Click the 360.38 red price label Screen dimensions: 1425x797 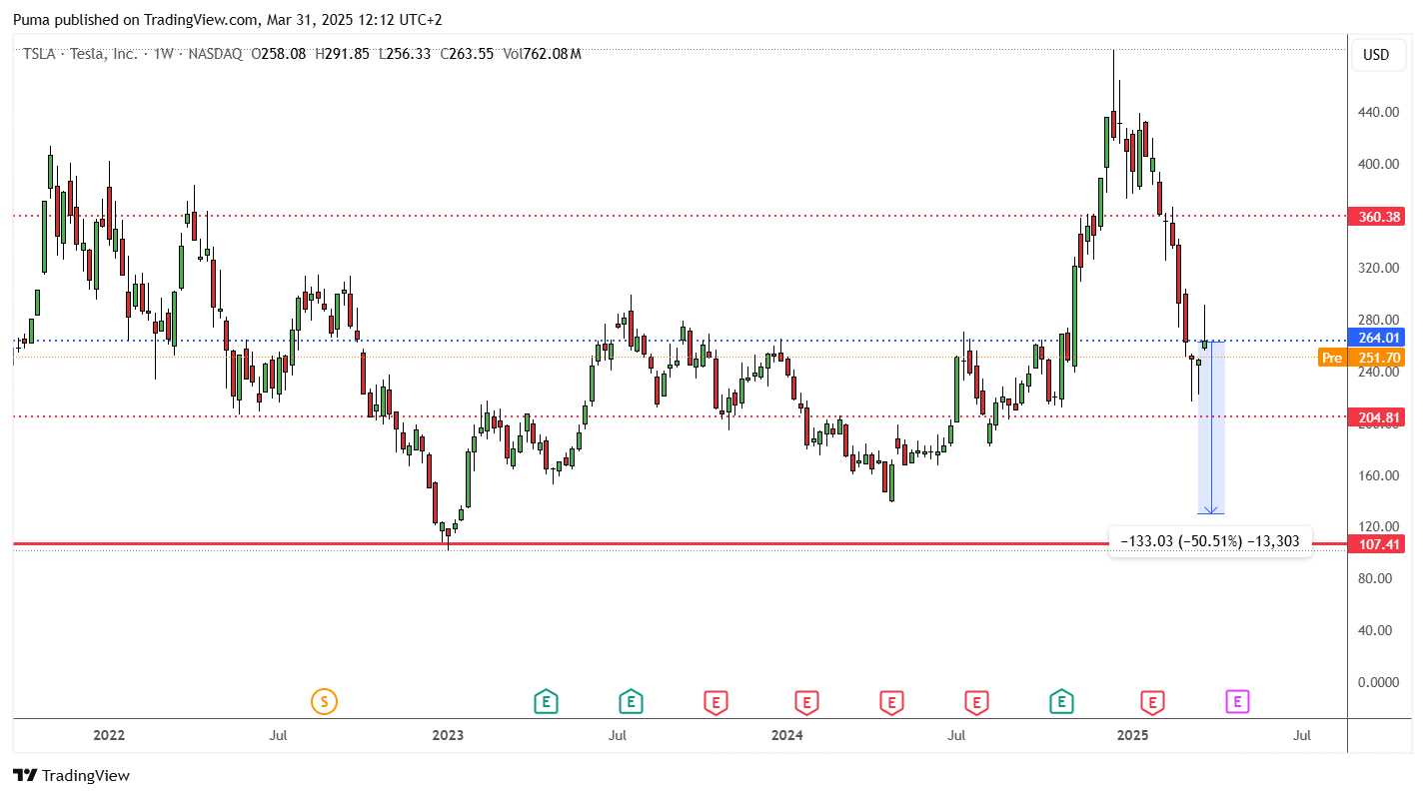(x=1376, y=217)
